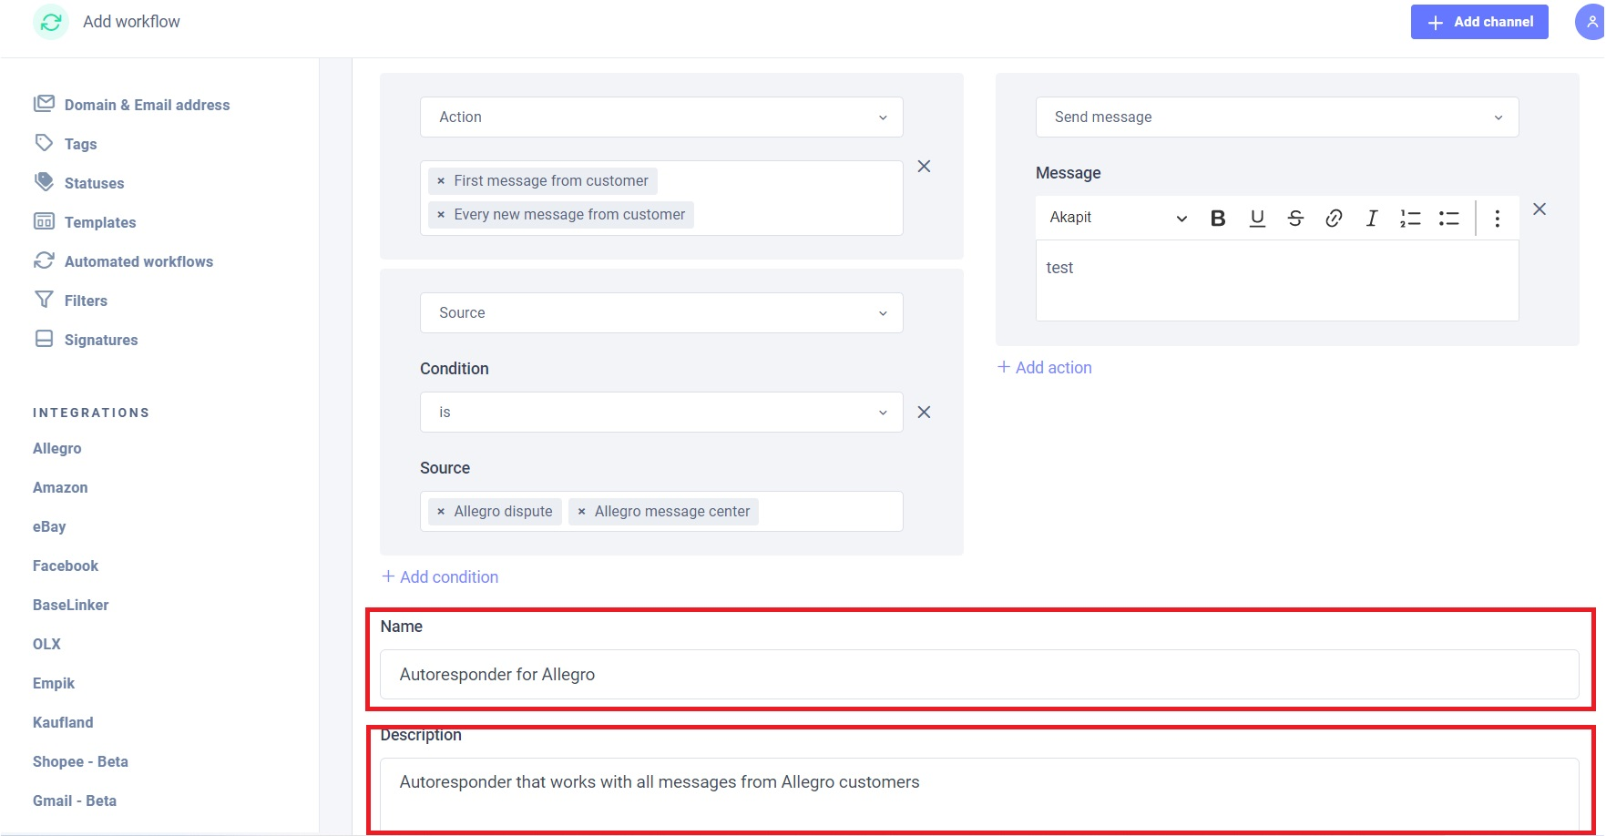Screen dimensions: 1606x836
Task: Insert a numbered list
Action: point(1410,219)
